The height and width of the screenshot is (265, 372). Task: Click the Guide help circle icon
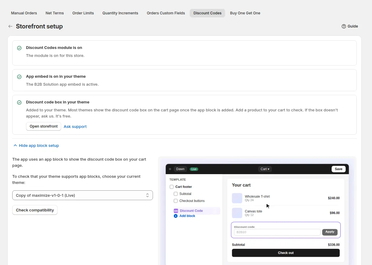click(x=344, y=26)
